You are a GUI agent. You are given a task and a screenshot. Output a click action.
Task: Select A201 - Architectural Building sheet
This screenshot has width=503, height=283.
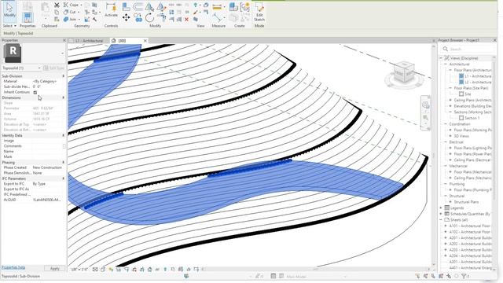[x=470, y=237]
